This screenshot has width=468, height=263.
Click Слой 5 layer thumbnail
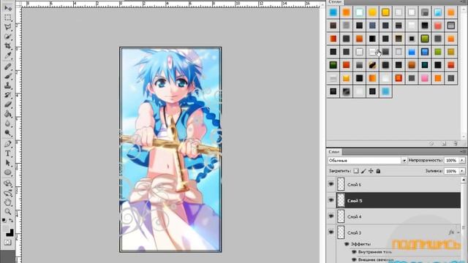click(341, 200)
